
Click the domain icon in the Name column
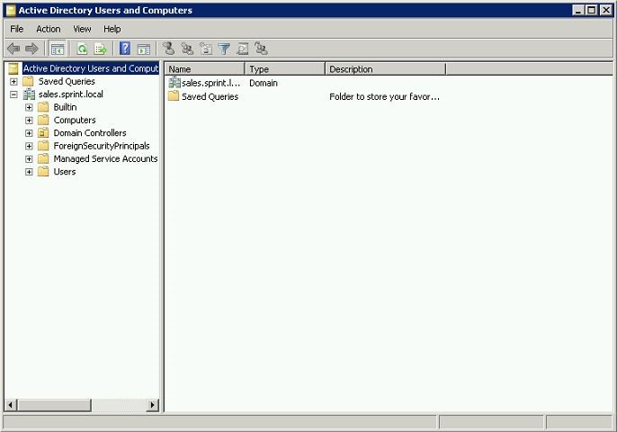pyautogui.click(x=174, y=83)
